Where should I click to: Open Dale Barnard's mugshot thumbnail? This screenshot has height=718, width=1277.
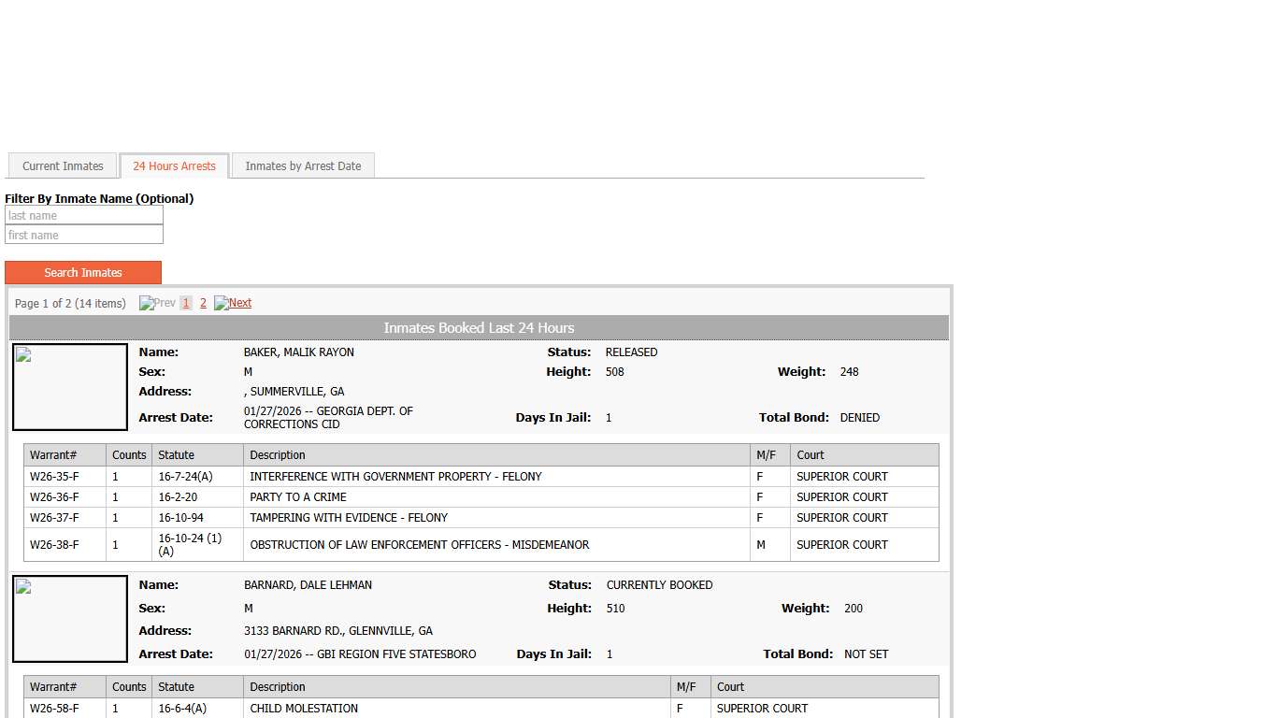tap(70, 619)
